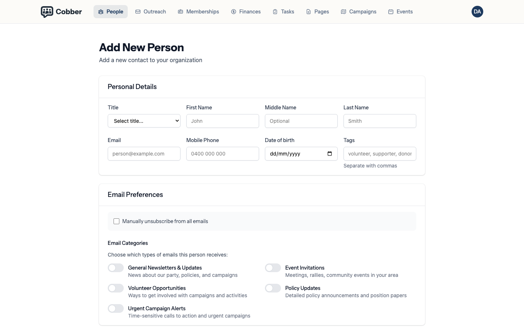The height and width of the screenshot is (327, 524).
Task: Enable General Newsletters & Updates toggle
Action: click(x=116, y=268)
